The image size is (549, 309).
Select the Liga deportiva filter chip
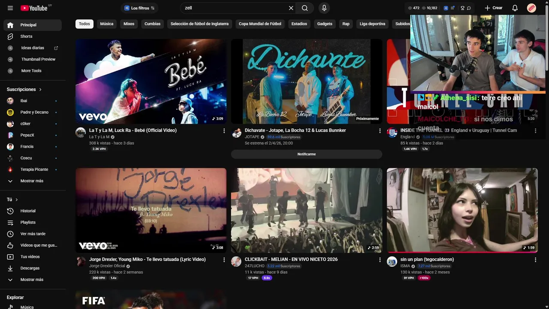pos(372,24)
